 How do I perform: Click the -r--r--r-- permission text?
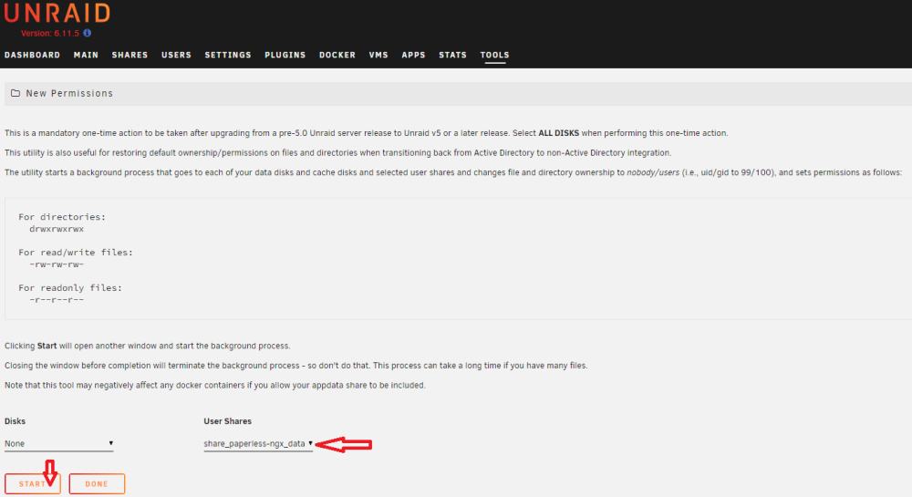(57, 300)
